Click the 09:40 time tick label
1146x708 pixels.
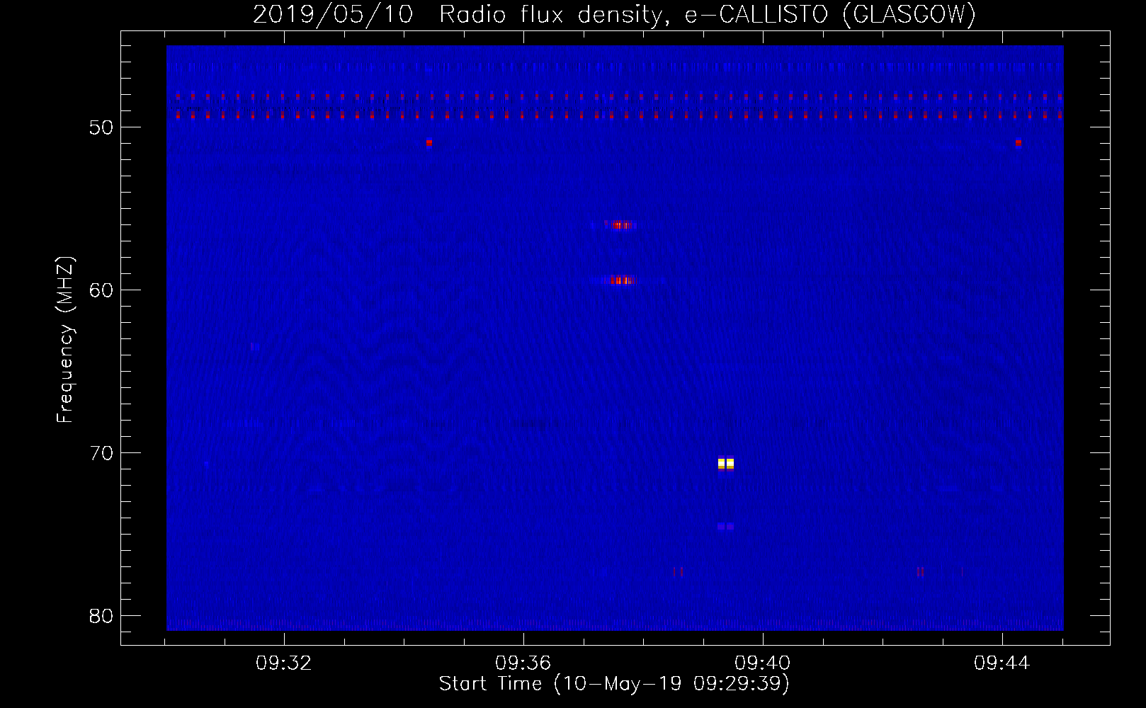[x=763, y=663]
